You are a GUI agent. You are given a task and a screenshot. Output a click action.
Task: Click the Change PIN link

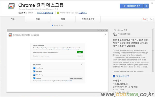[69, 81]
